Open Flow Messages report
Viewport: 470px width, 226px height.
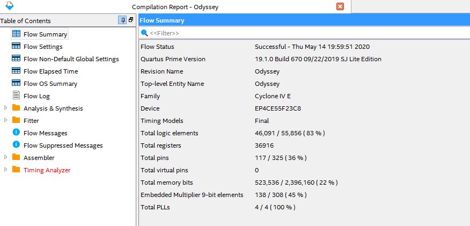tap(46, 133)
